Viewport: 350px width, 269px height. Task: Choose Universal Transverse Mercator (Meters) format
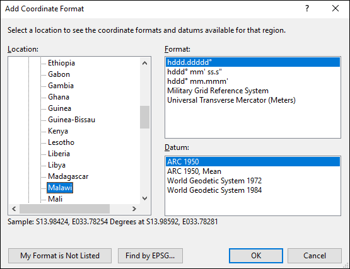click(x=253, y=100)
